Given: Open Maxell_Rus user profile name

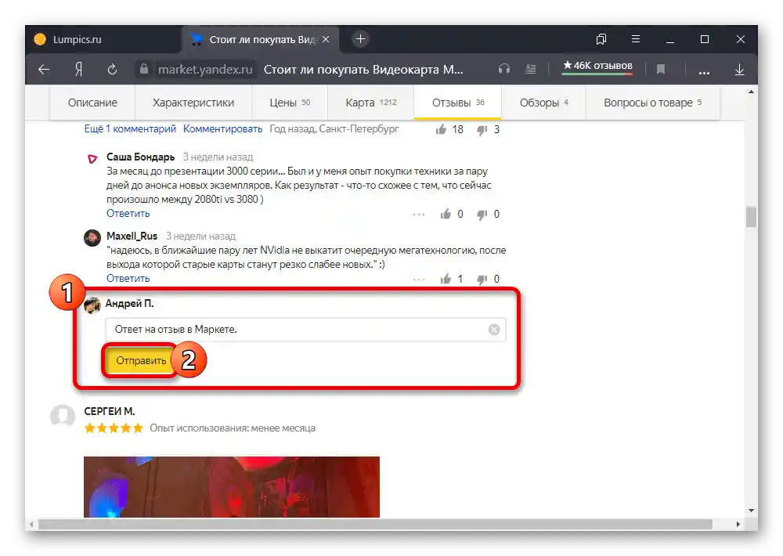Looking at the screenshot, I should (x=132, y=236).
